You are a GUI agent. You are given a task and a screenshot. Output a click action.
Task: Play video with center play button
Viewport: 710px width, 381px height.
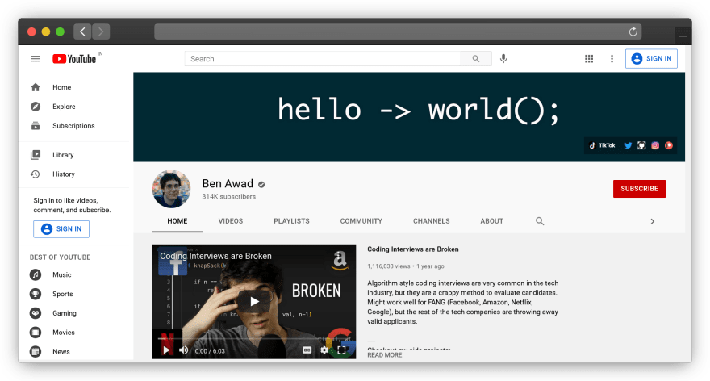(254, 301)
